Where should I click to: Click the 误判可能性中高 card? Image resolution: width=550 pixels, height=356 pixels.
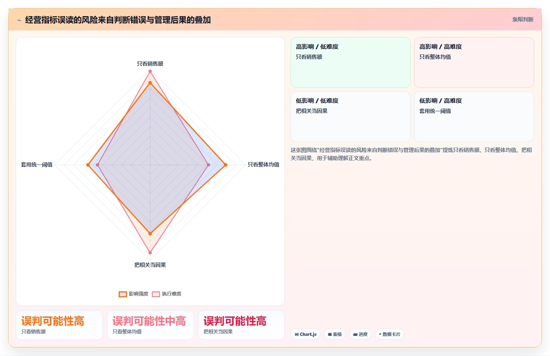click(151, 325)
